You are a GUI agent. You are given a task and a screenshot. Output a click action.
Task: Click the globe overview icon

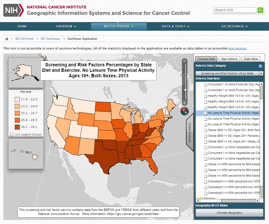pyautogui.click(x=185, y=111)
